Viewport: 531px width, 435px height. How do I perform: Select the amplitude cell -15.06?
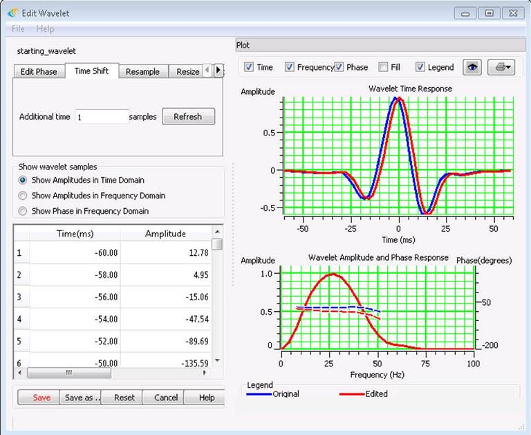(x=166, y=297)
